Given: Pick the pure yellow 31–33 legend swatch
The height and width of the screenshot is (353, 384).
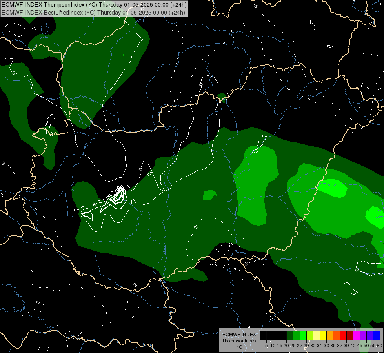Looking at the screenshot, I should pyautogui.click(x=323, y=335).
